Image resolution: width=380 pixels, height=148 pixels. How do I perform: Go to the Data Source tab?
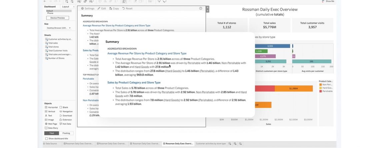point(50,144)
